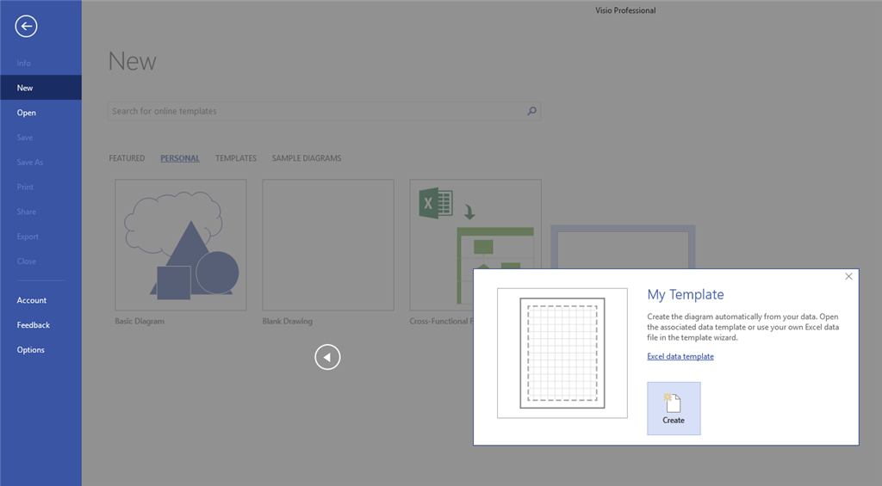Click the My Template preview image

[562, 354]
